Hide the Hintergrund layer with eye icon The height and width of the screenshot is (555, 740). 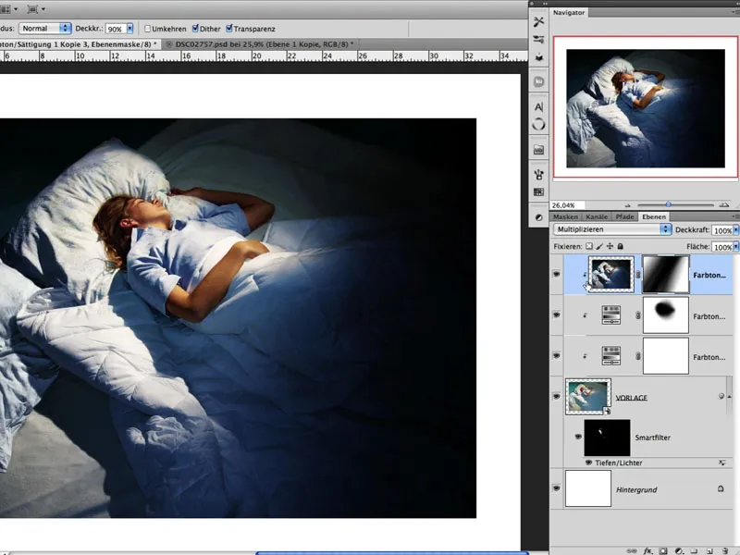coord(557,487)
